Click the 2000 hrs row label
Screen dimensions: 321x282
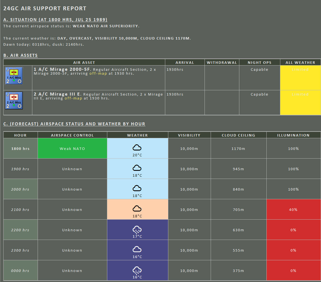coord(20,189)
